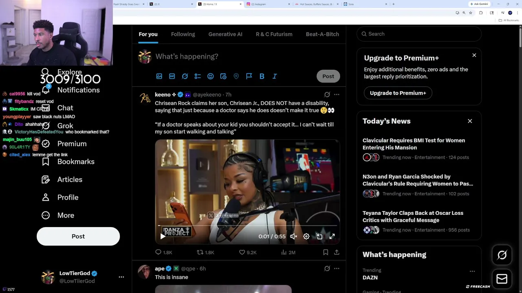This screenshot has height=293, width=522.
Task: Close the Today's News panel
Action: tap(470, 121)
